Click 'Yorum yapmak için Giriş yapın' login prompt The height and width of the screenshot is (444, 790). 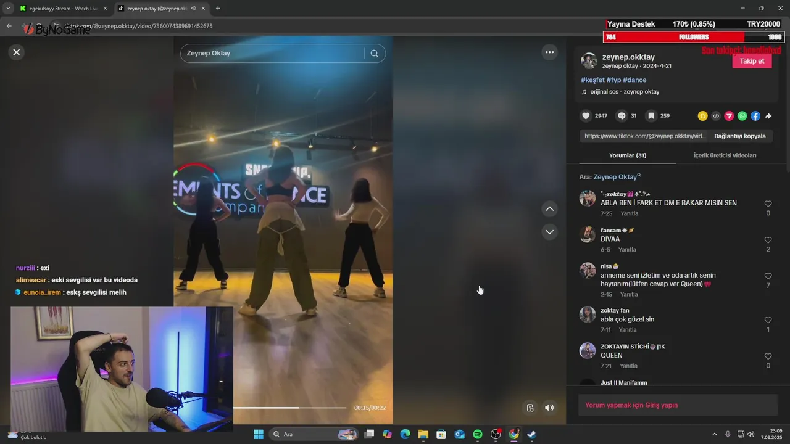(x=631, y=405)
